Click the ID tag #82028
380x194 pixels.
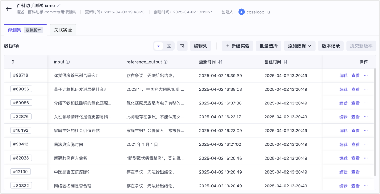pos(21,158)
